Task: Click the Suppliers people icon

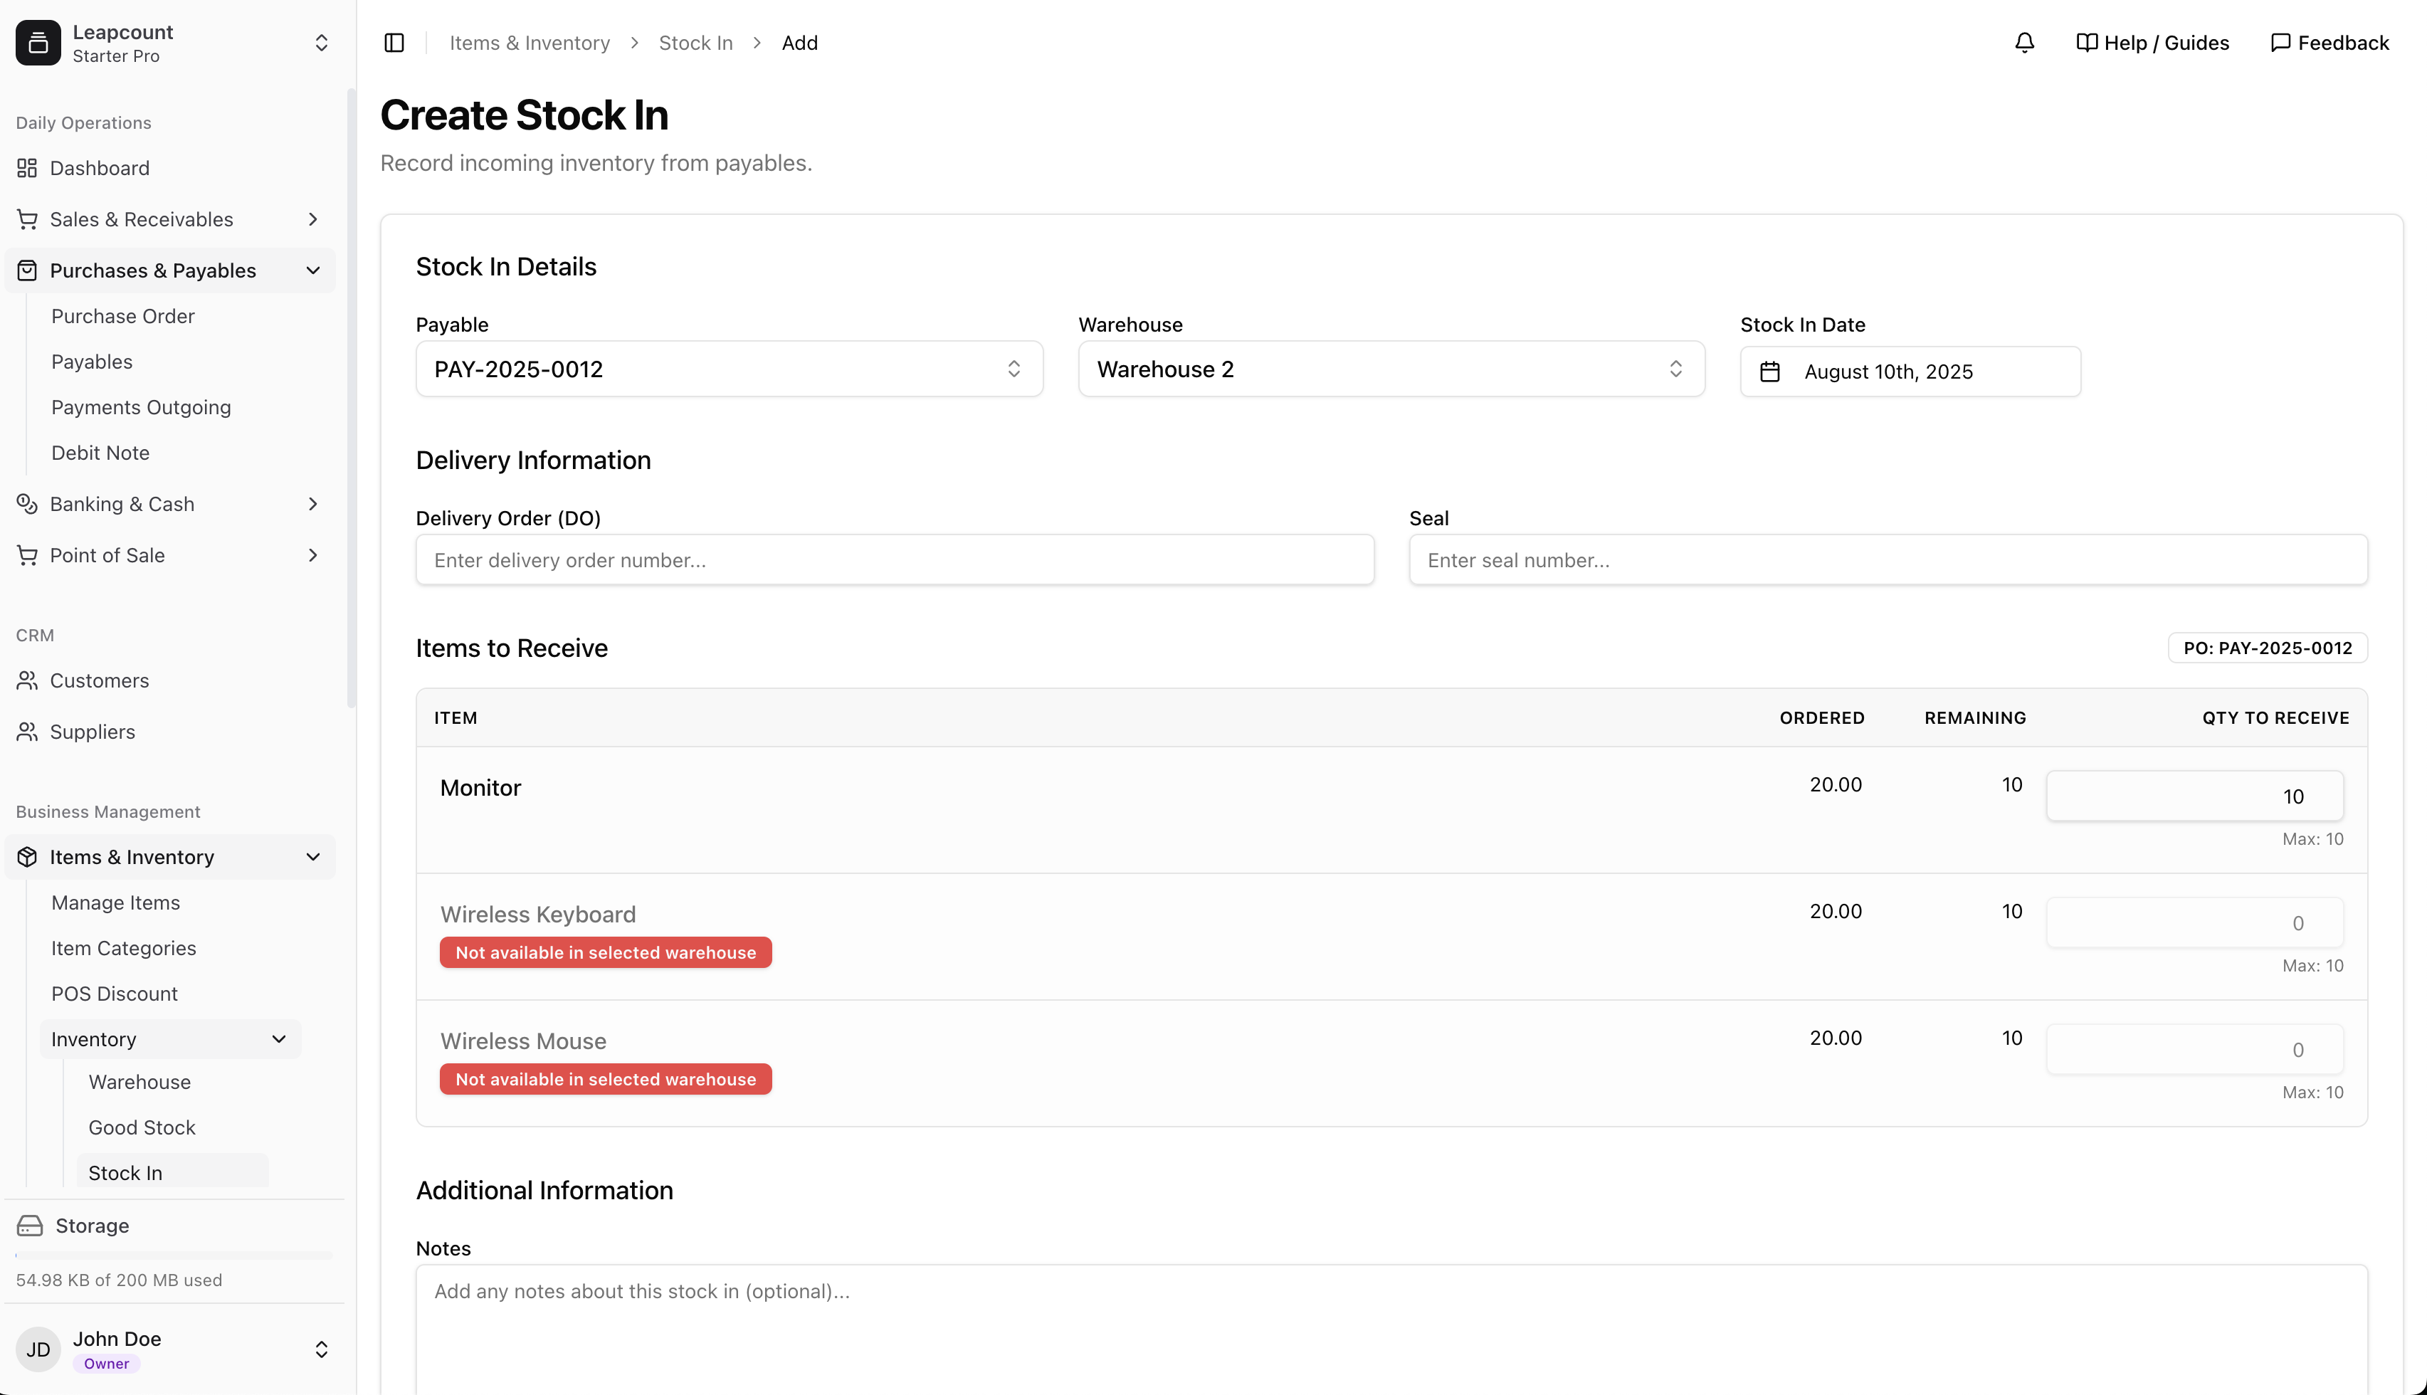Action: (27, 732)
